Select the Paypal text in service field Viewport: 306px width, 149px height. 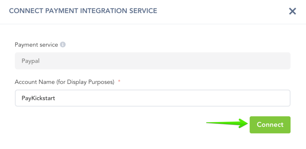coord(30,61)
